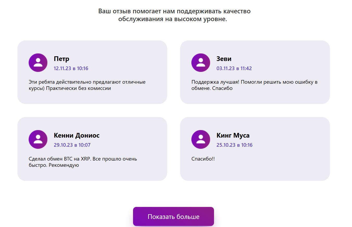The width and height of the screenshot is (352, 227).
Task: Click Зеви's profile avatar icon
Action: click(201, 63)
